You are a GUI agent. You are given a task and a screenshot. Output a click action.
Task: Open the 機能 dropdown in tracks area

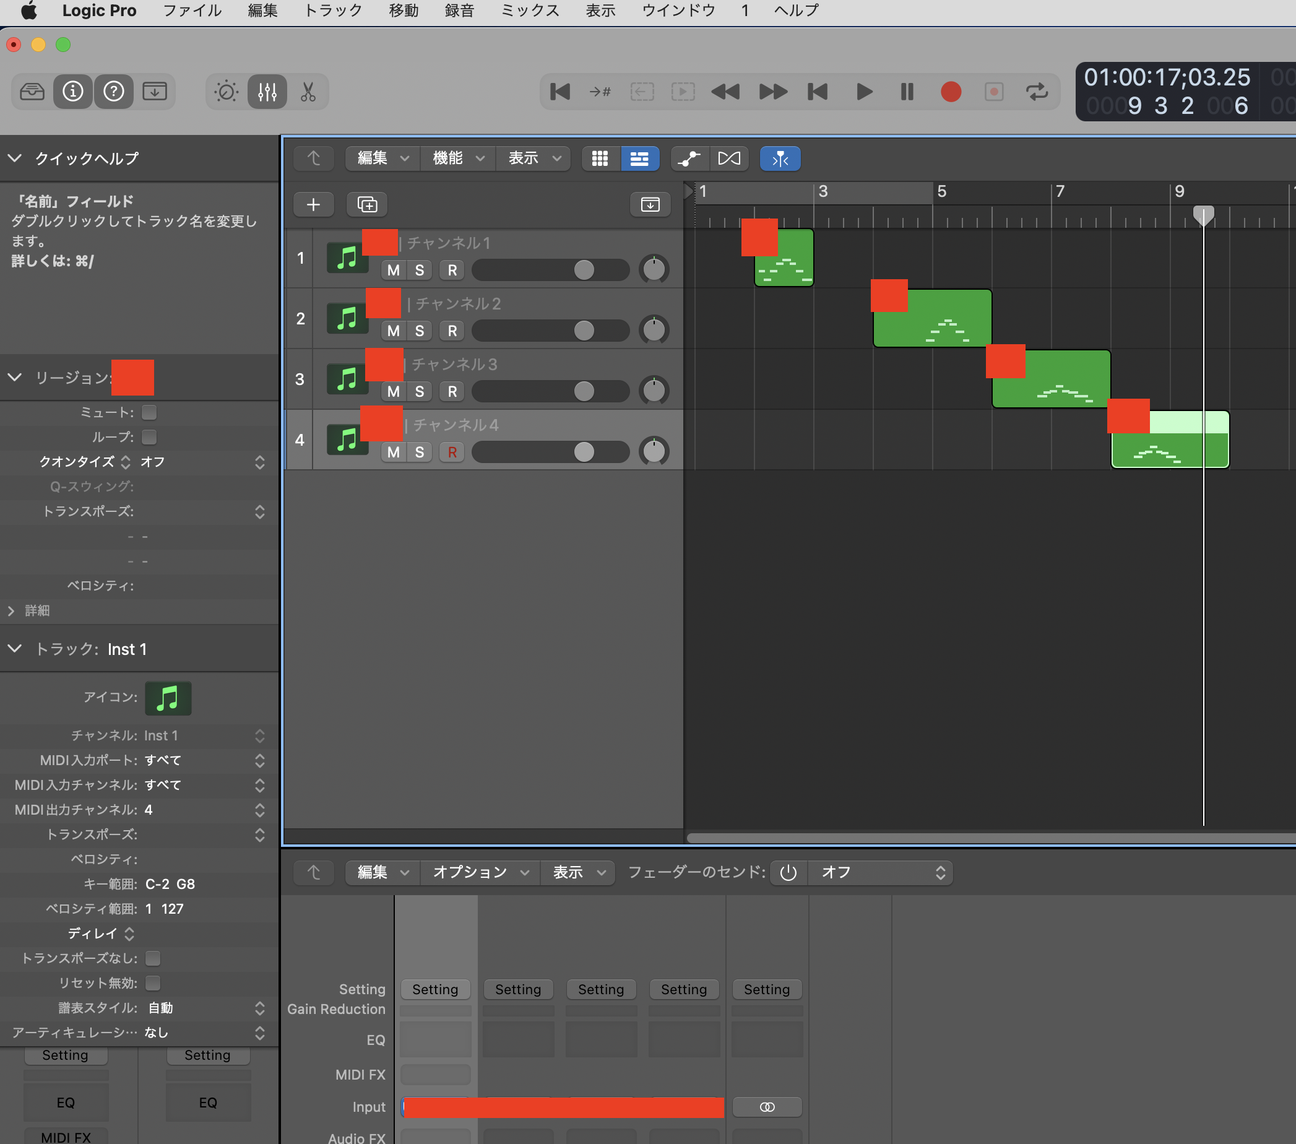click(x=458, y=158)
